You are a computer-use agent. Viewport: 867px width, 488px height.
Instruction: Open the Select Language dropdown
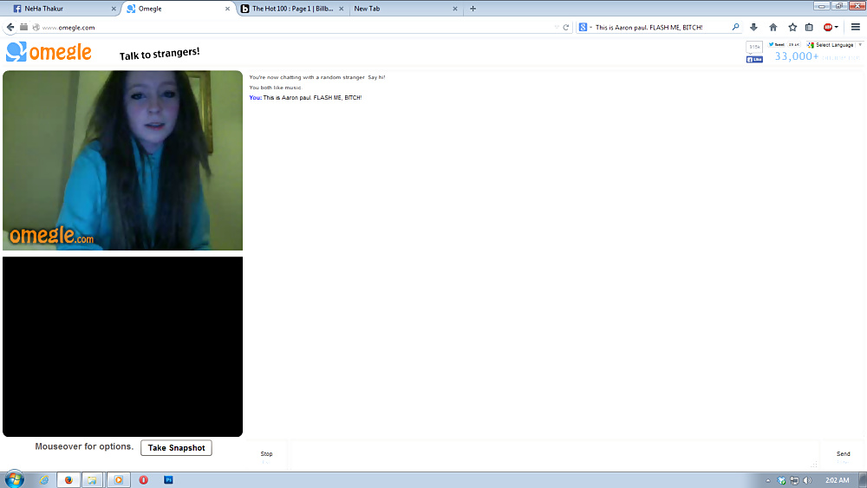[834, 45]
